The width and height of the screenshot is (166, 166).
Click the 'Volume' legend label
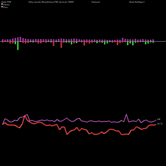[x=6, y=5]
